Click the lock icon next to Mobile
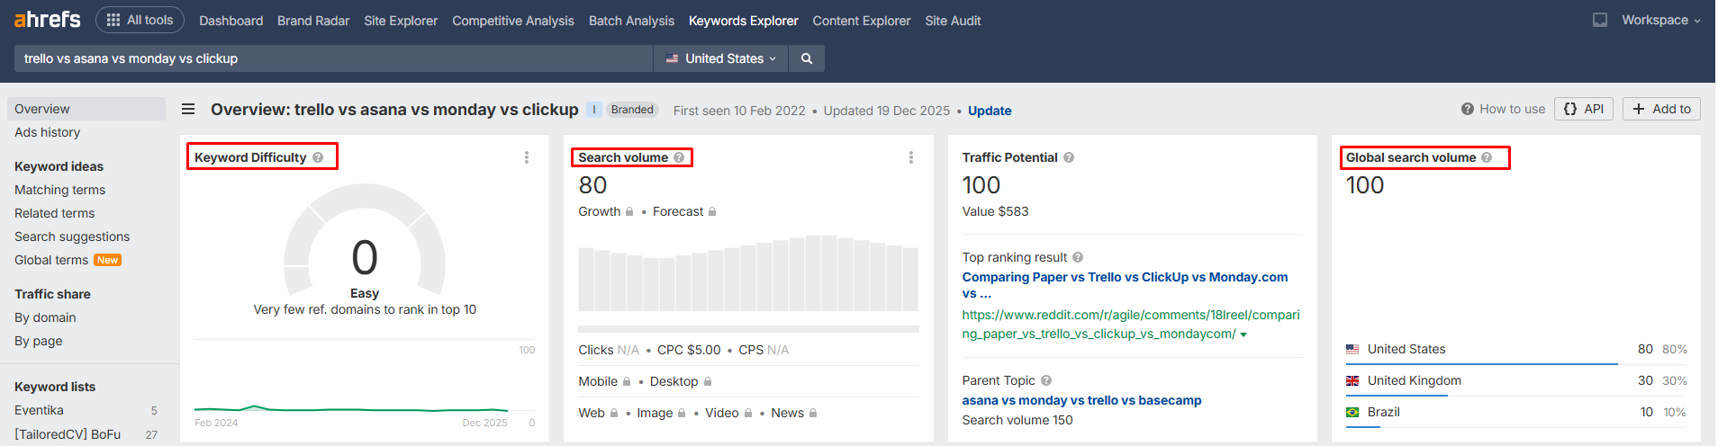This screenshot has height=446, width=1718. [627, 381]
